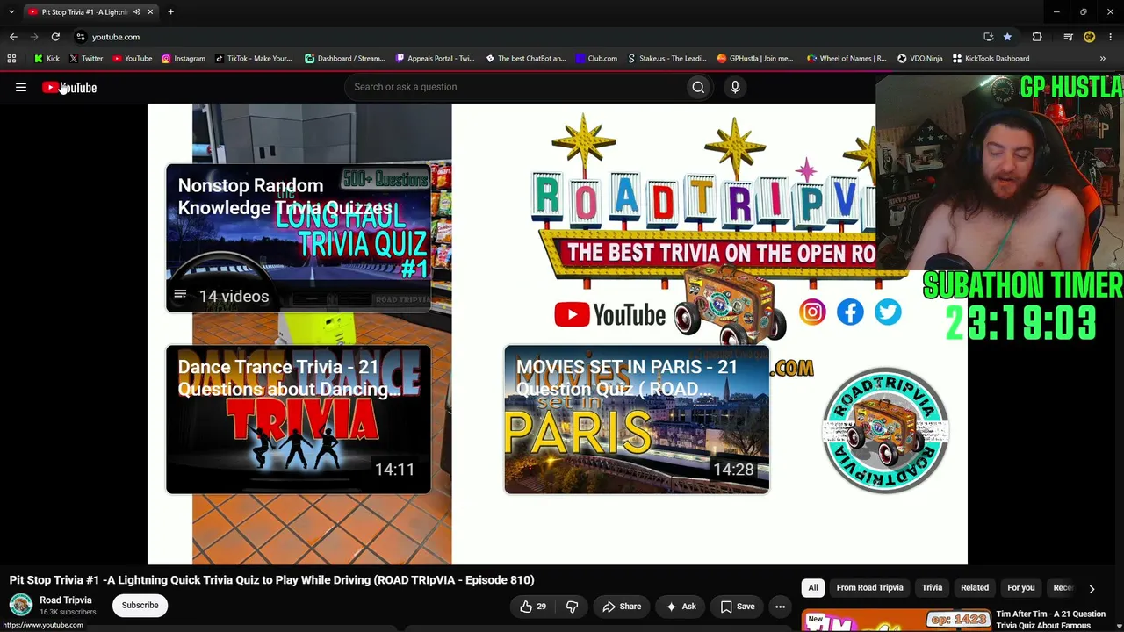Open the episode 1423 suggested video thumbnail
Viewport: 1124px width, 632px height.
[x=897, y=620]
